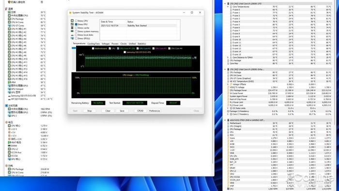Image resolution: width=339 pixels, height=191 pixels.
Task: Collapse the Core Temperatures tree node
Action: click(228, 7)
